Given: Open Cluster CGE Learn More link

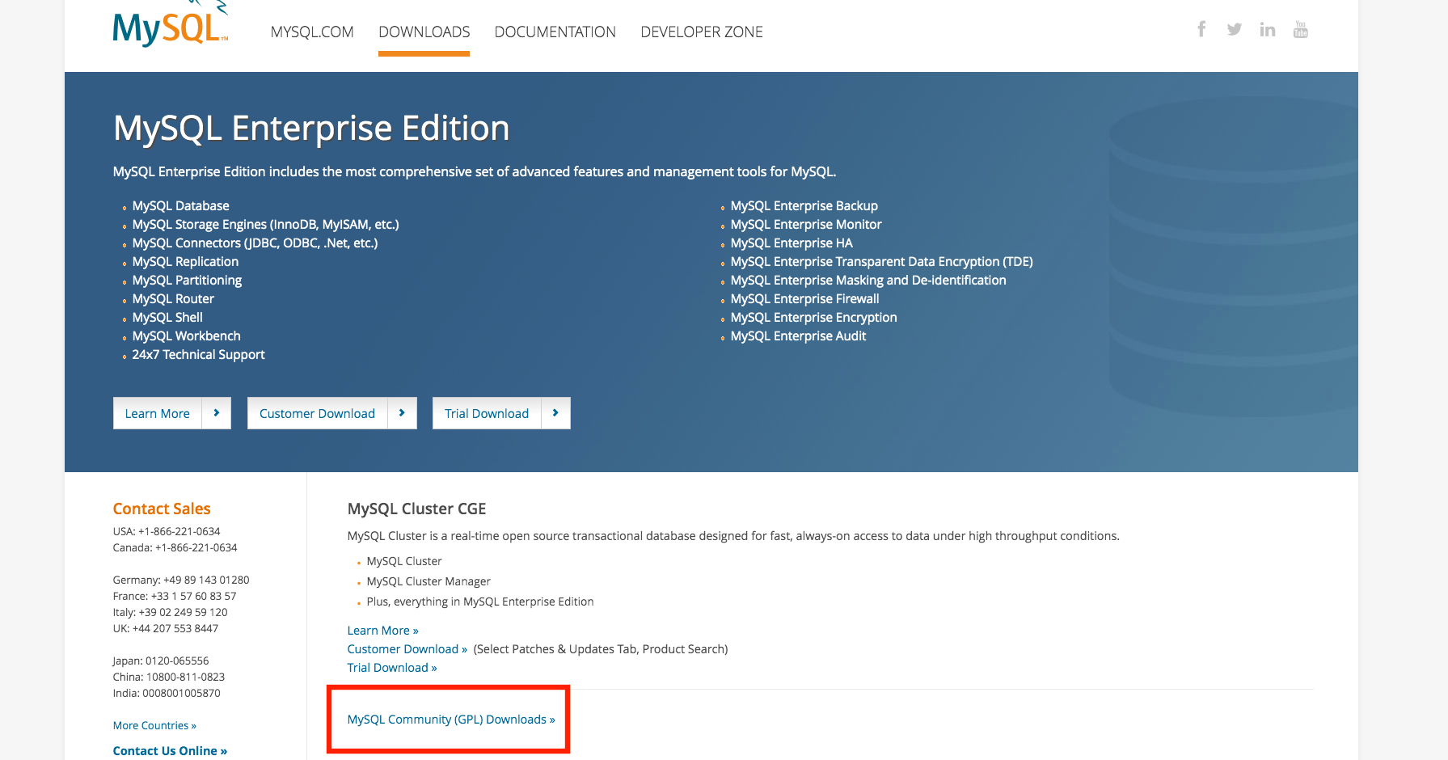Looking at the screenshot, I should click(382, 631).
